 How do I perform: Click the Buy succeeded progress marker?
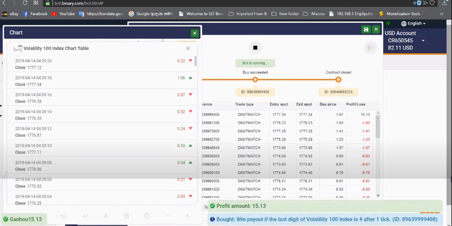click(255, 79)
